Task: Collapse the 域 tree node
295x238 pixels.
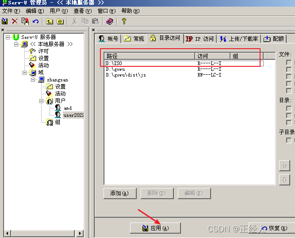Action: pos(24,73)
